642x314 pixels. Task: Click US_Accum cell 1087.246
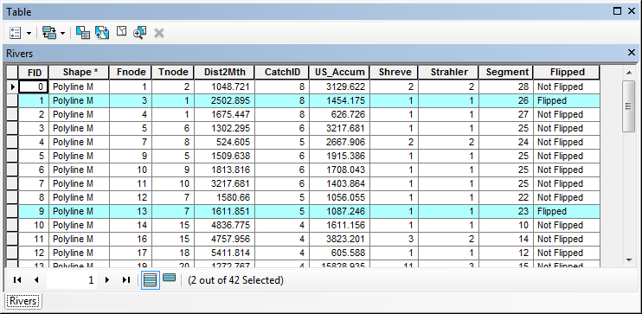tap(339, 211)
